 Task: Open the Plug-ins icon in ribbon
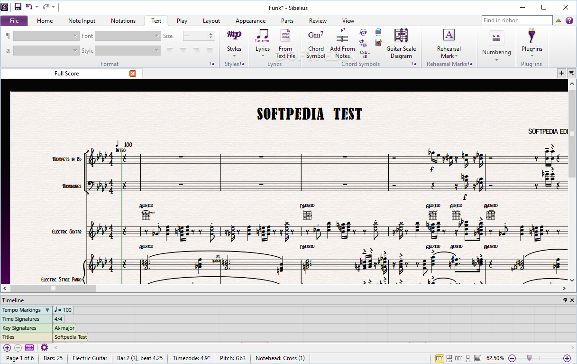(x=531, y=36)
